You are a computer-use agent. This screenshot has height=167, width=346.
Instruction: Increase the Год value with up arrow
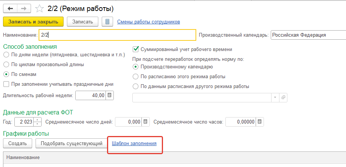(37, 119)
